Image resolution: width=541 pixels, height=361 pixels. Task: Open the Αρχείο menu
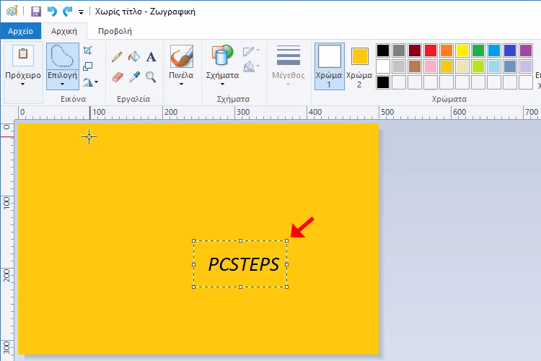(20, 31)
